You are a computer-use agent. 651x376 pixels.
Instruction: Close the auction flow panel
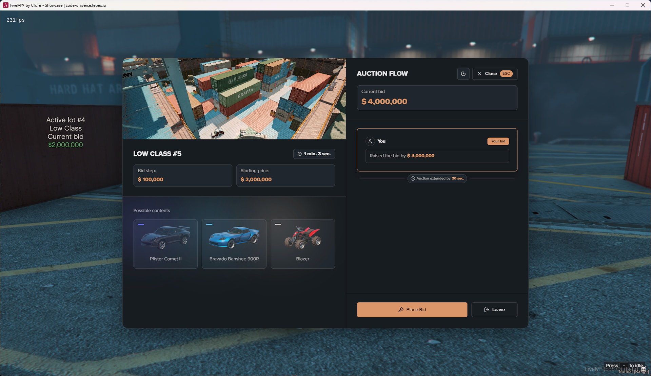495,74
